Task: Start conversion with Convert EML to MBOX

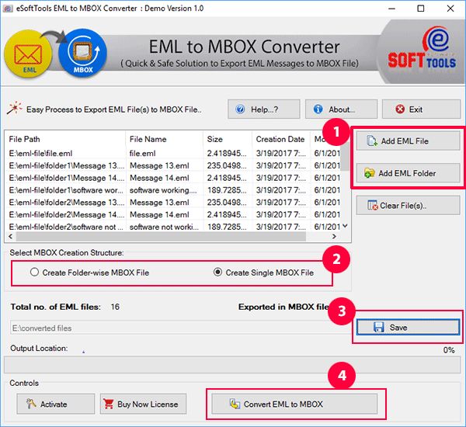Action: point(294,404)
